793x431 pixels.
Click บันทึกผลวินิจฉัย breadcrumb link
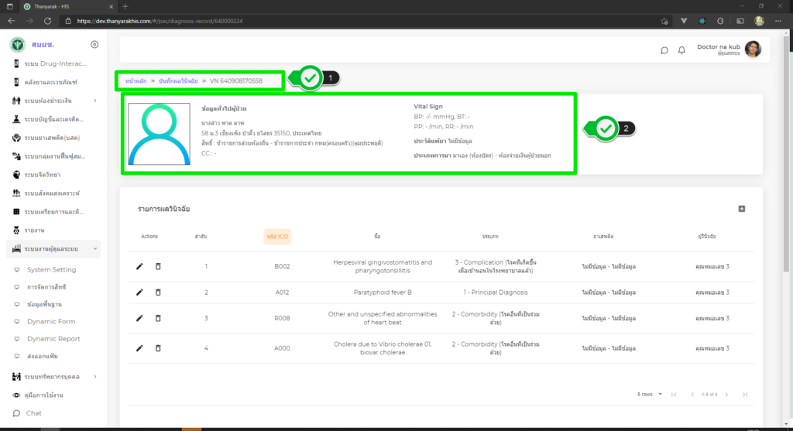point(177,80)
